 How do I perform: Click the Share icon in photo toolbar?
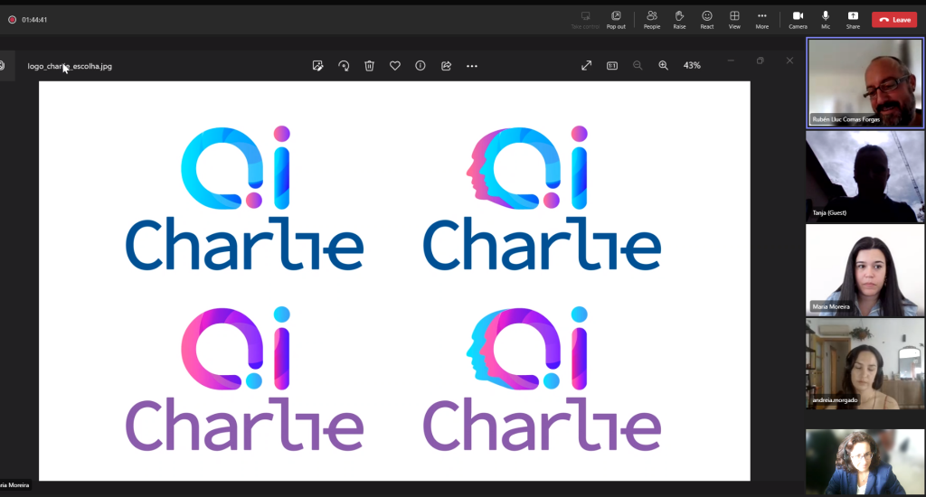point(446,66)
